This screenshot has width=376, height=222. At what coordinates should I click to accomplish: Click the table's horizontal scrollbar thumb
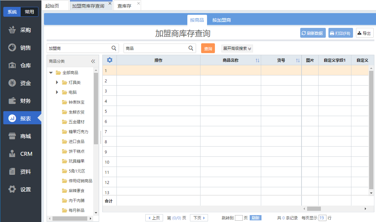pos(314,209)
